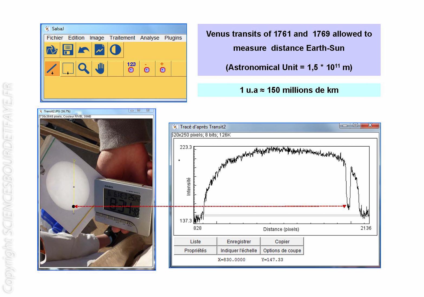Image resolution: width=424 pixels, height=297 pixels.
Task: Click the X=830.0000 coordinate readout
Action: (x=231, y=260)
